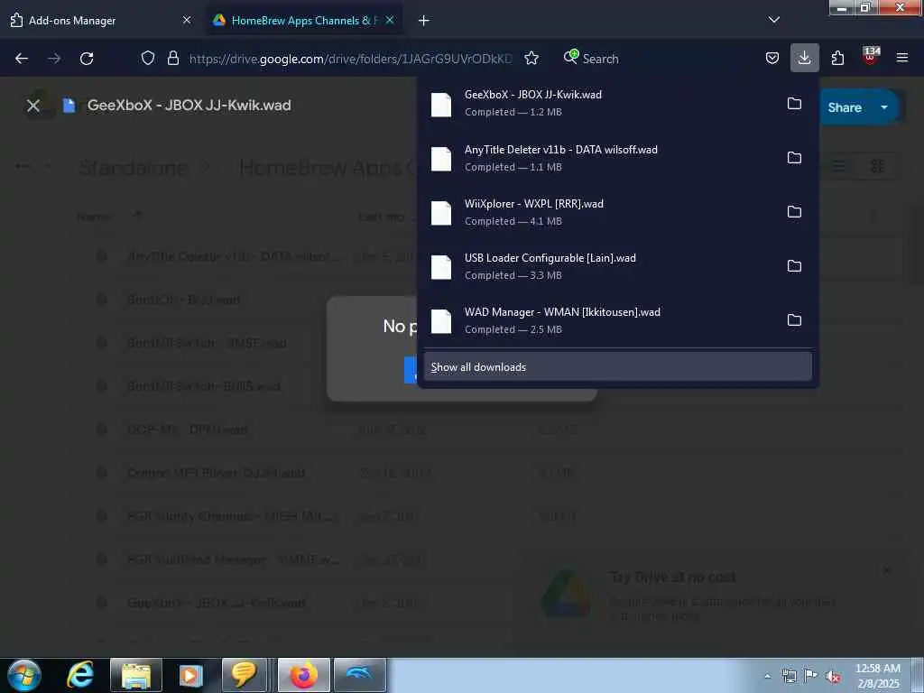924x693 pixels.
Task: Open WAD Manager - WMAN download entry
Action: click(x=602, y=320)
